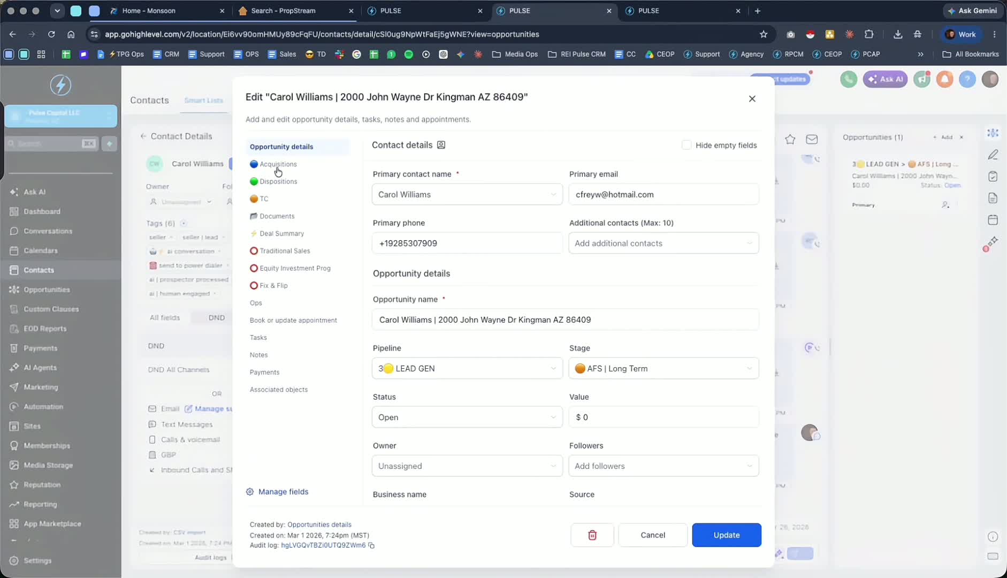Tick the Calls & voicemail checkbox

pos(152,439)
